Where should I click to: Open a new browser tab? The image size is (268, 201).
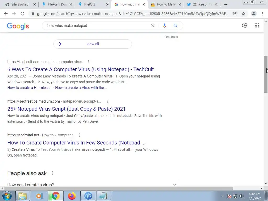pyautogui.click(x=226, y=4)
